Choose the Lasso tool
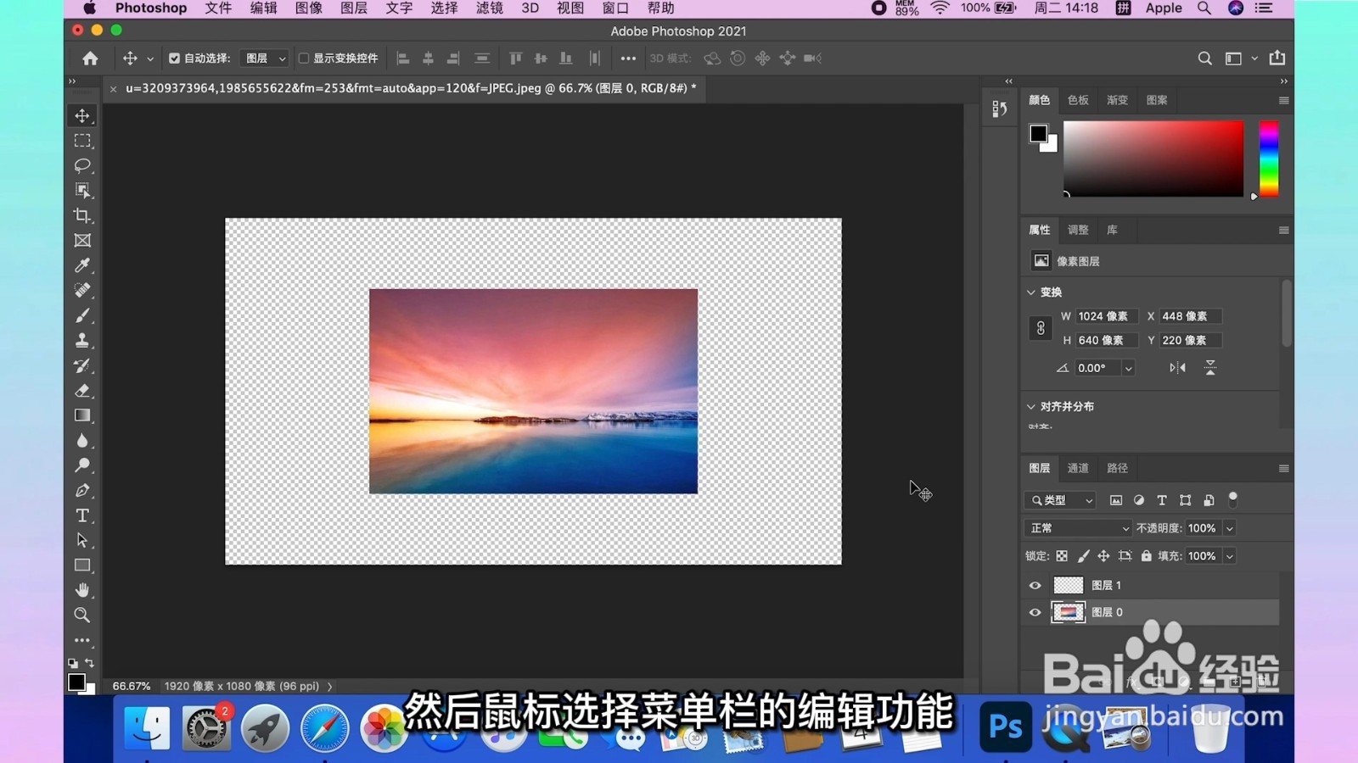Viewport: 1358px width, 763px height. [x=82, y=165]
